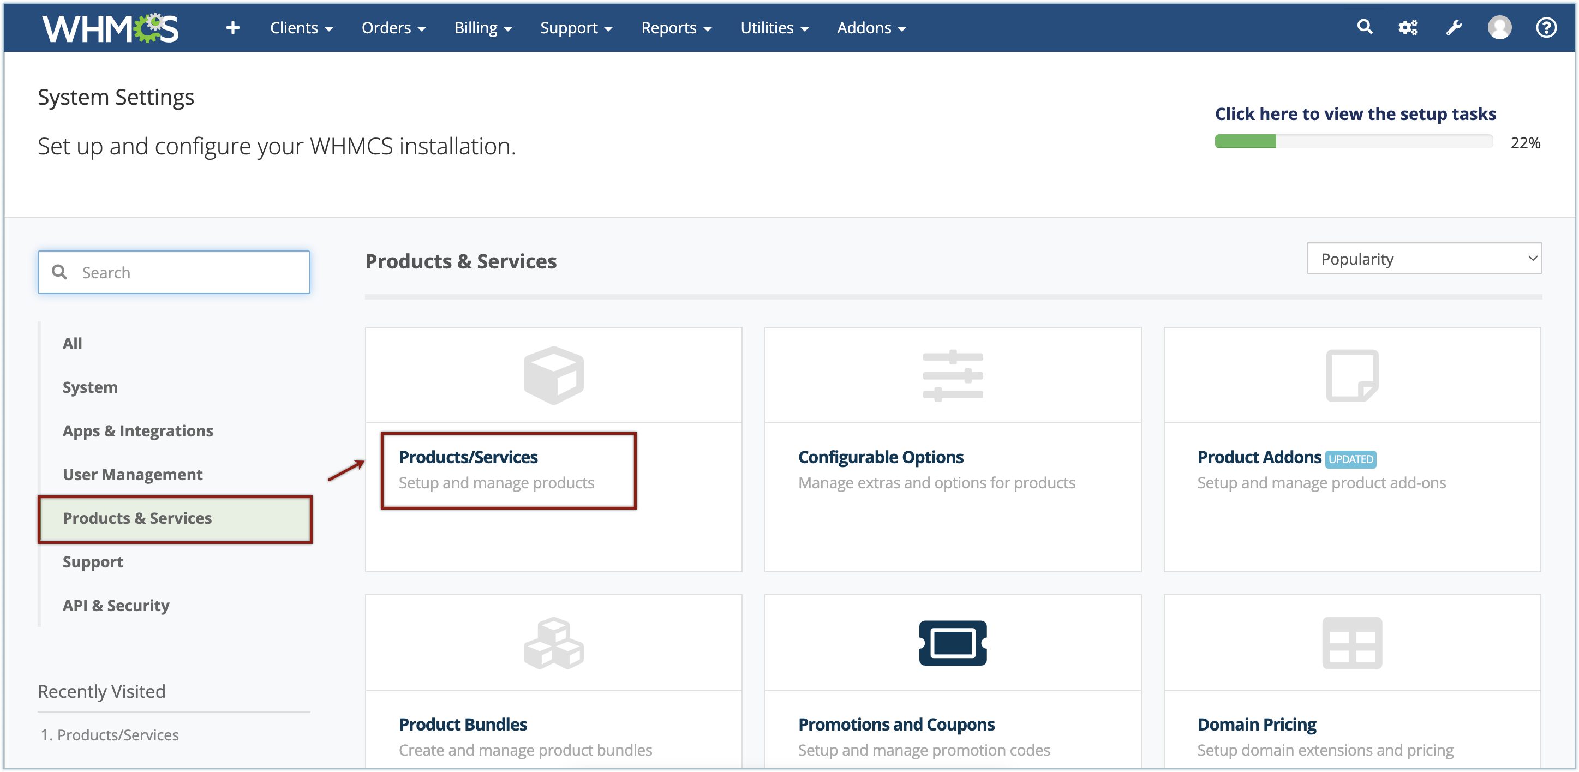
Task: Expand the Popularity sort dropdown
Action: coord(1424,259)
